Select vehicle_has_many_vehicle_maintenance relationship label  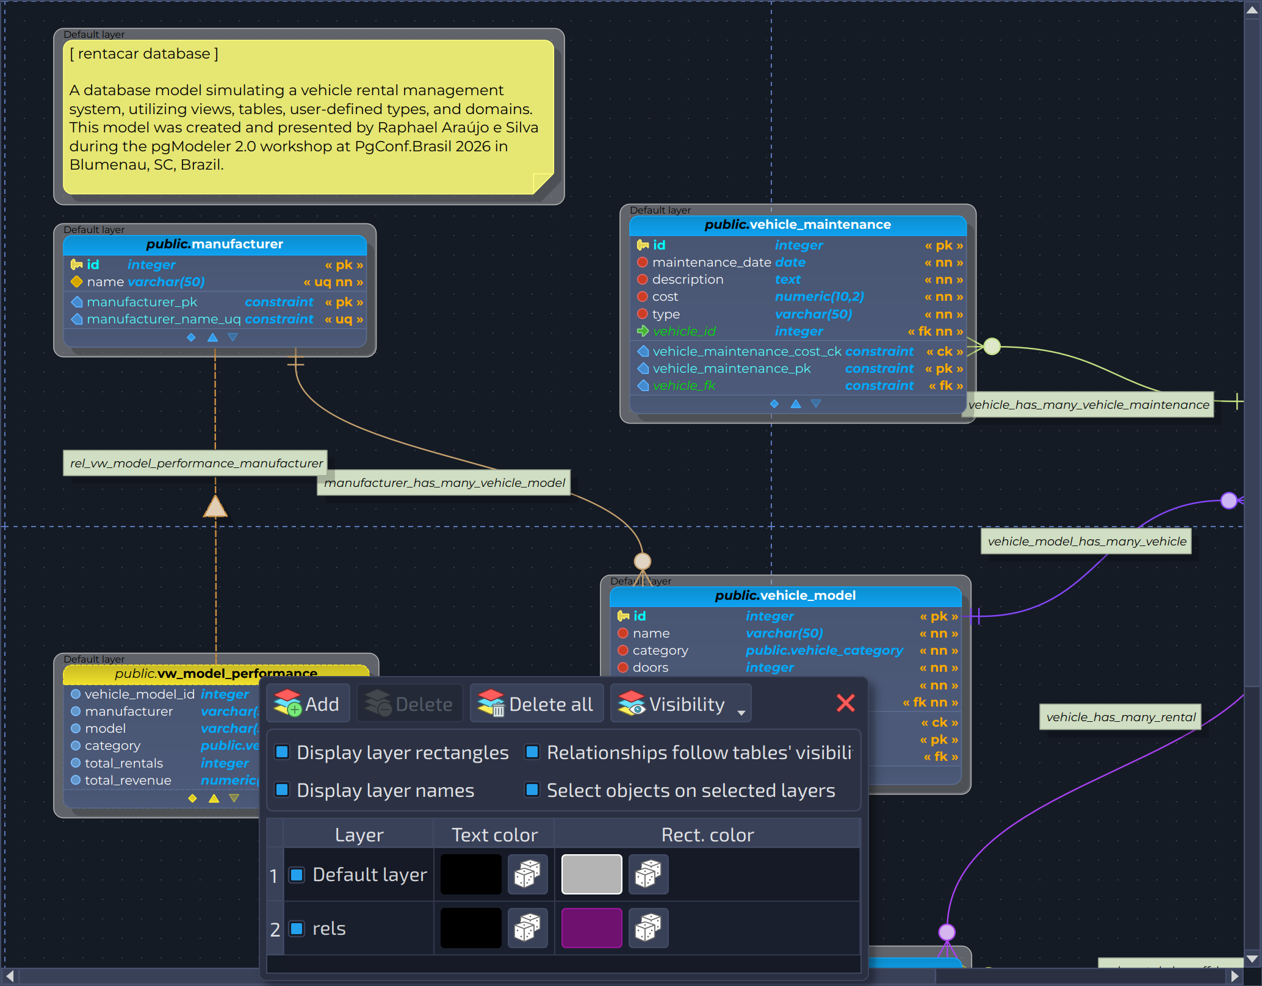(1089, 405)
